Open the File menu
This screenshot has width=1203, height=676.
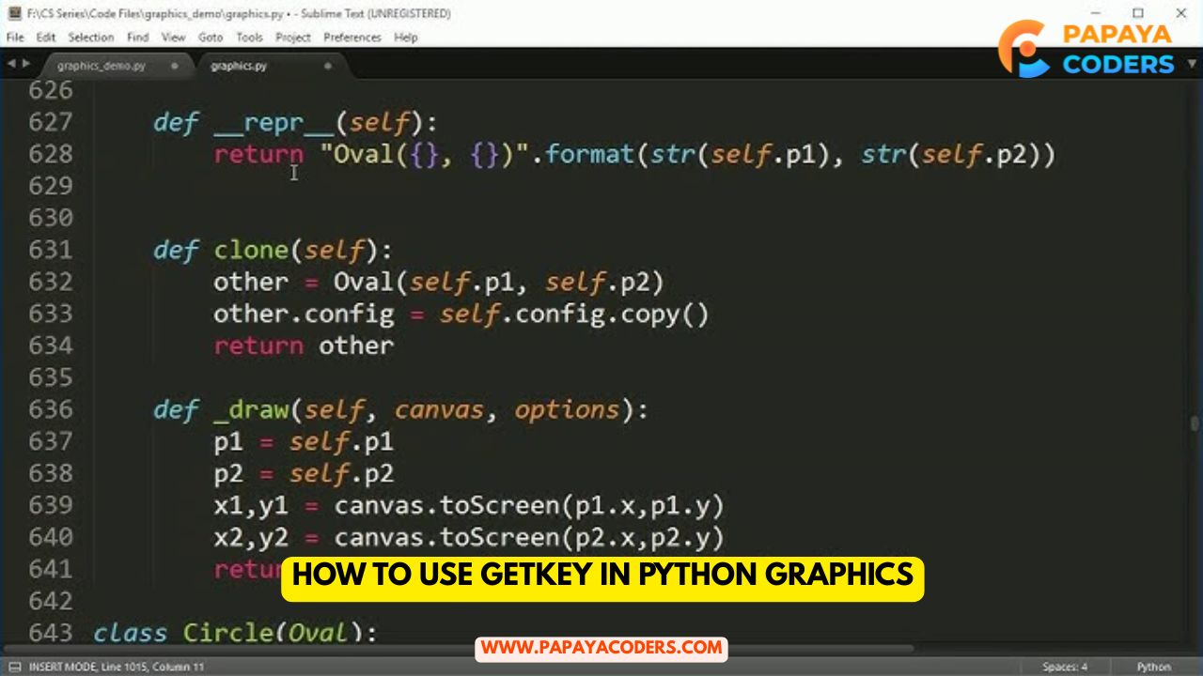tap(16, 38)
